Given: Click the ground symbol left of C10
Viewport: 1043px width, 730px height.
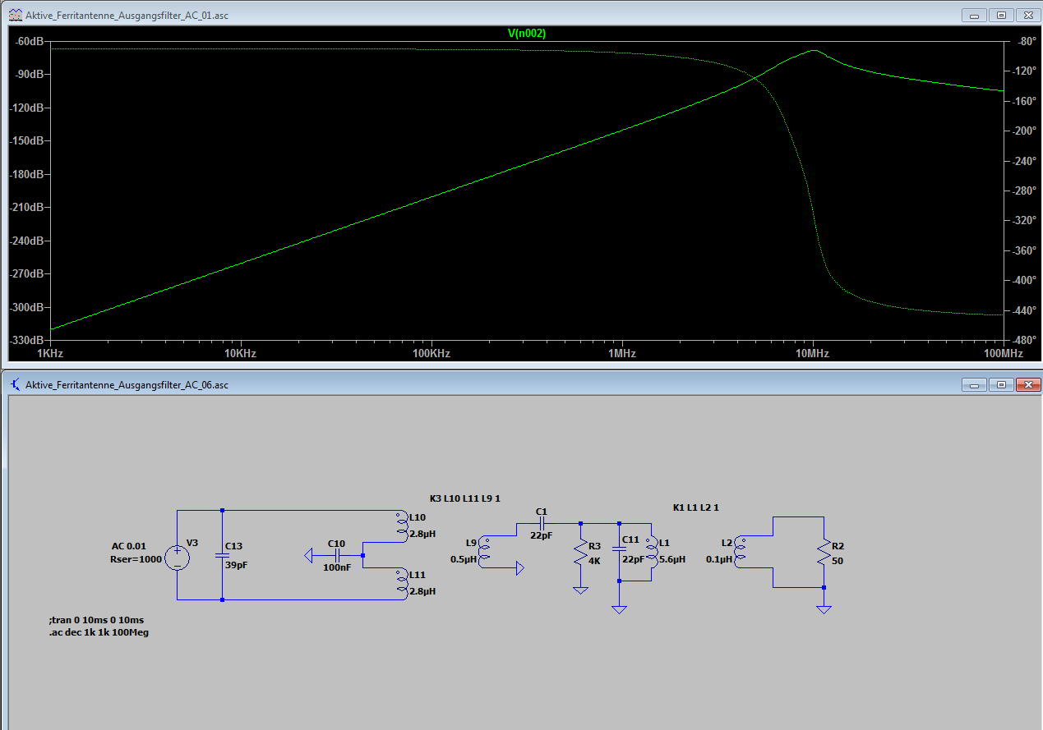Looking at the screenshot, I should (x=309, y=556).
